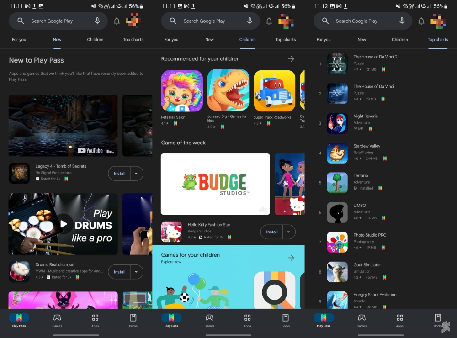Install Legacy 4 - Tomb of Secrets
457x338 pixels.
[119, 174]
